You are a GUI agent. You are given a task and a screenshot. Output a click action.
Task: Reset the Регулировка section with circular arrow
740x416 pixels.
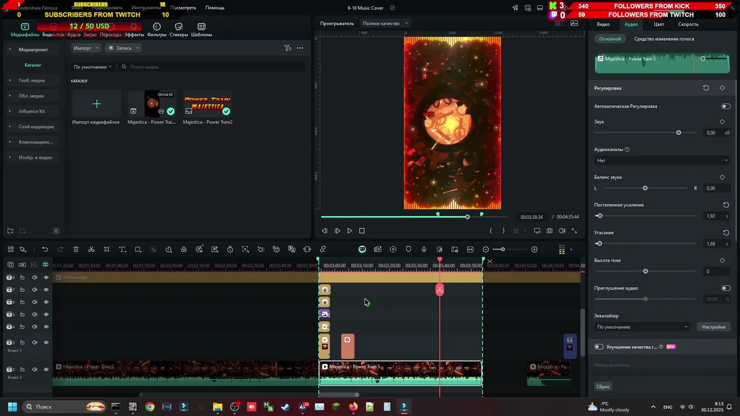coord(706,88)
